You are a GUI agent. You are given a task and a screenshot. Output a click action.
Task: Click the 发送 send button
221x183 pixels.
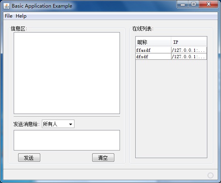tap(29, 157)
